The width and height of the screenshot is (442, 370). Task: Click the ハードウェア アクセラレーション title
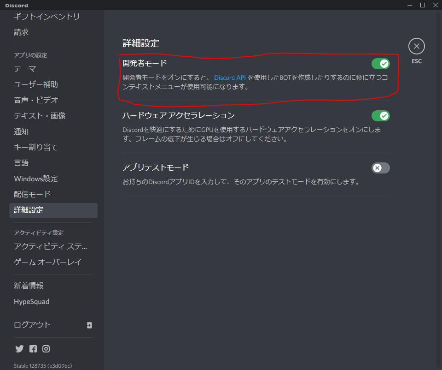pos(179,115)
